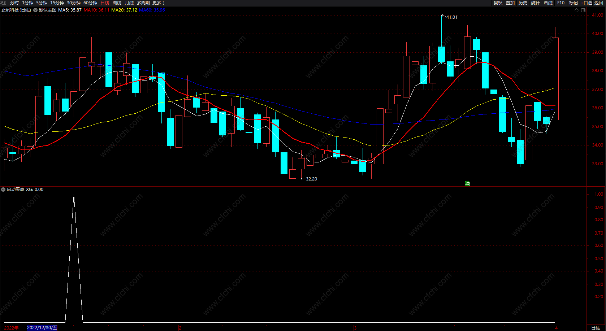Viewport: 606px width, 331px height.
Task: Switch to 月线 monthly chart
Action: tap(129, 3)
